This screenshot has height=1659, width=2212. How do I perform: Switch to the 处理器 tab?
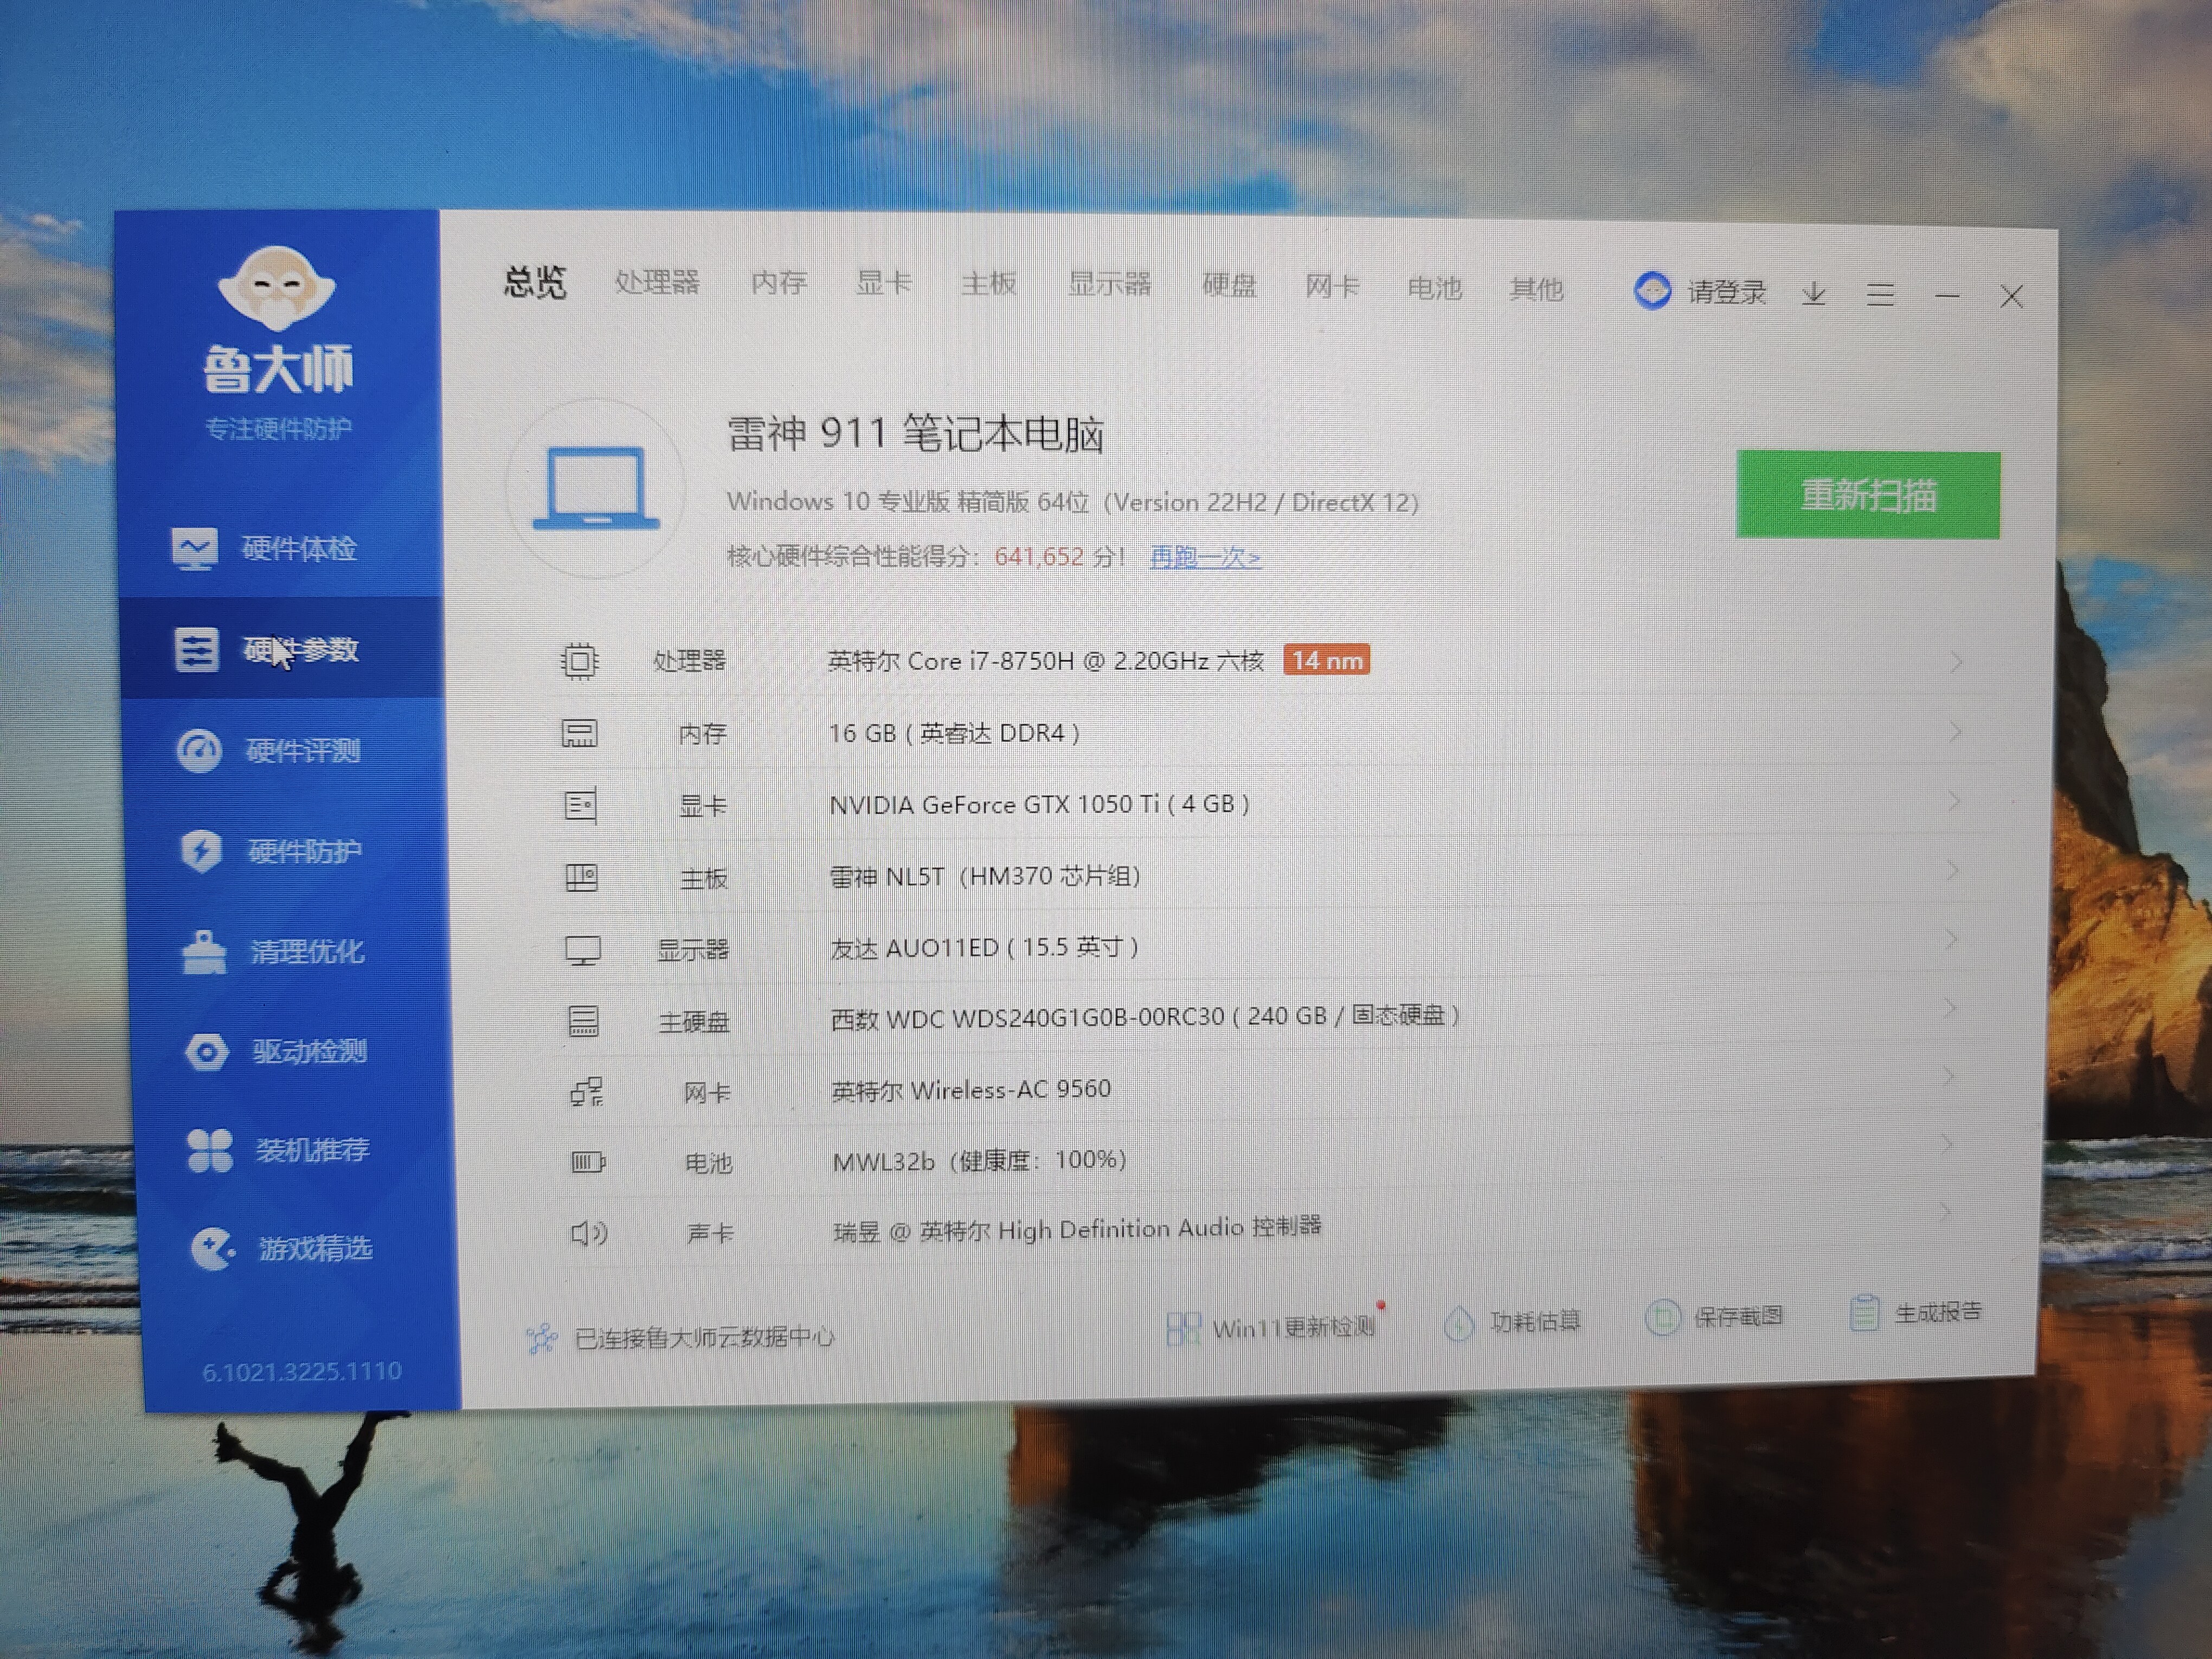pyautogui.click(x=657, y=283)
